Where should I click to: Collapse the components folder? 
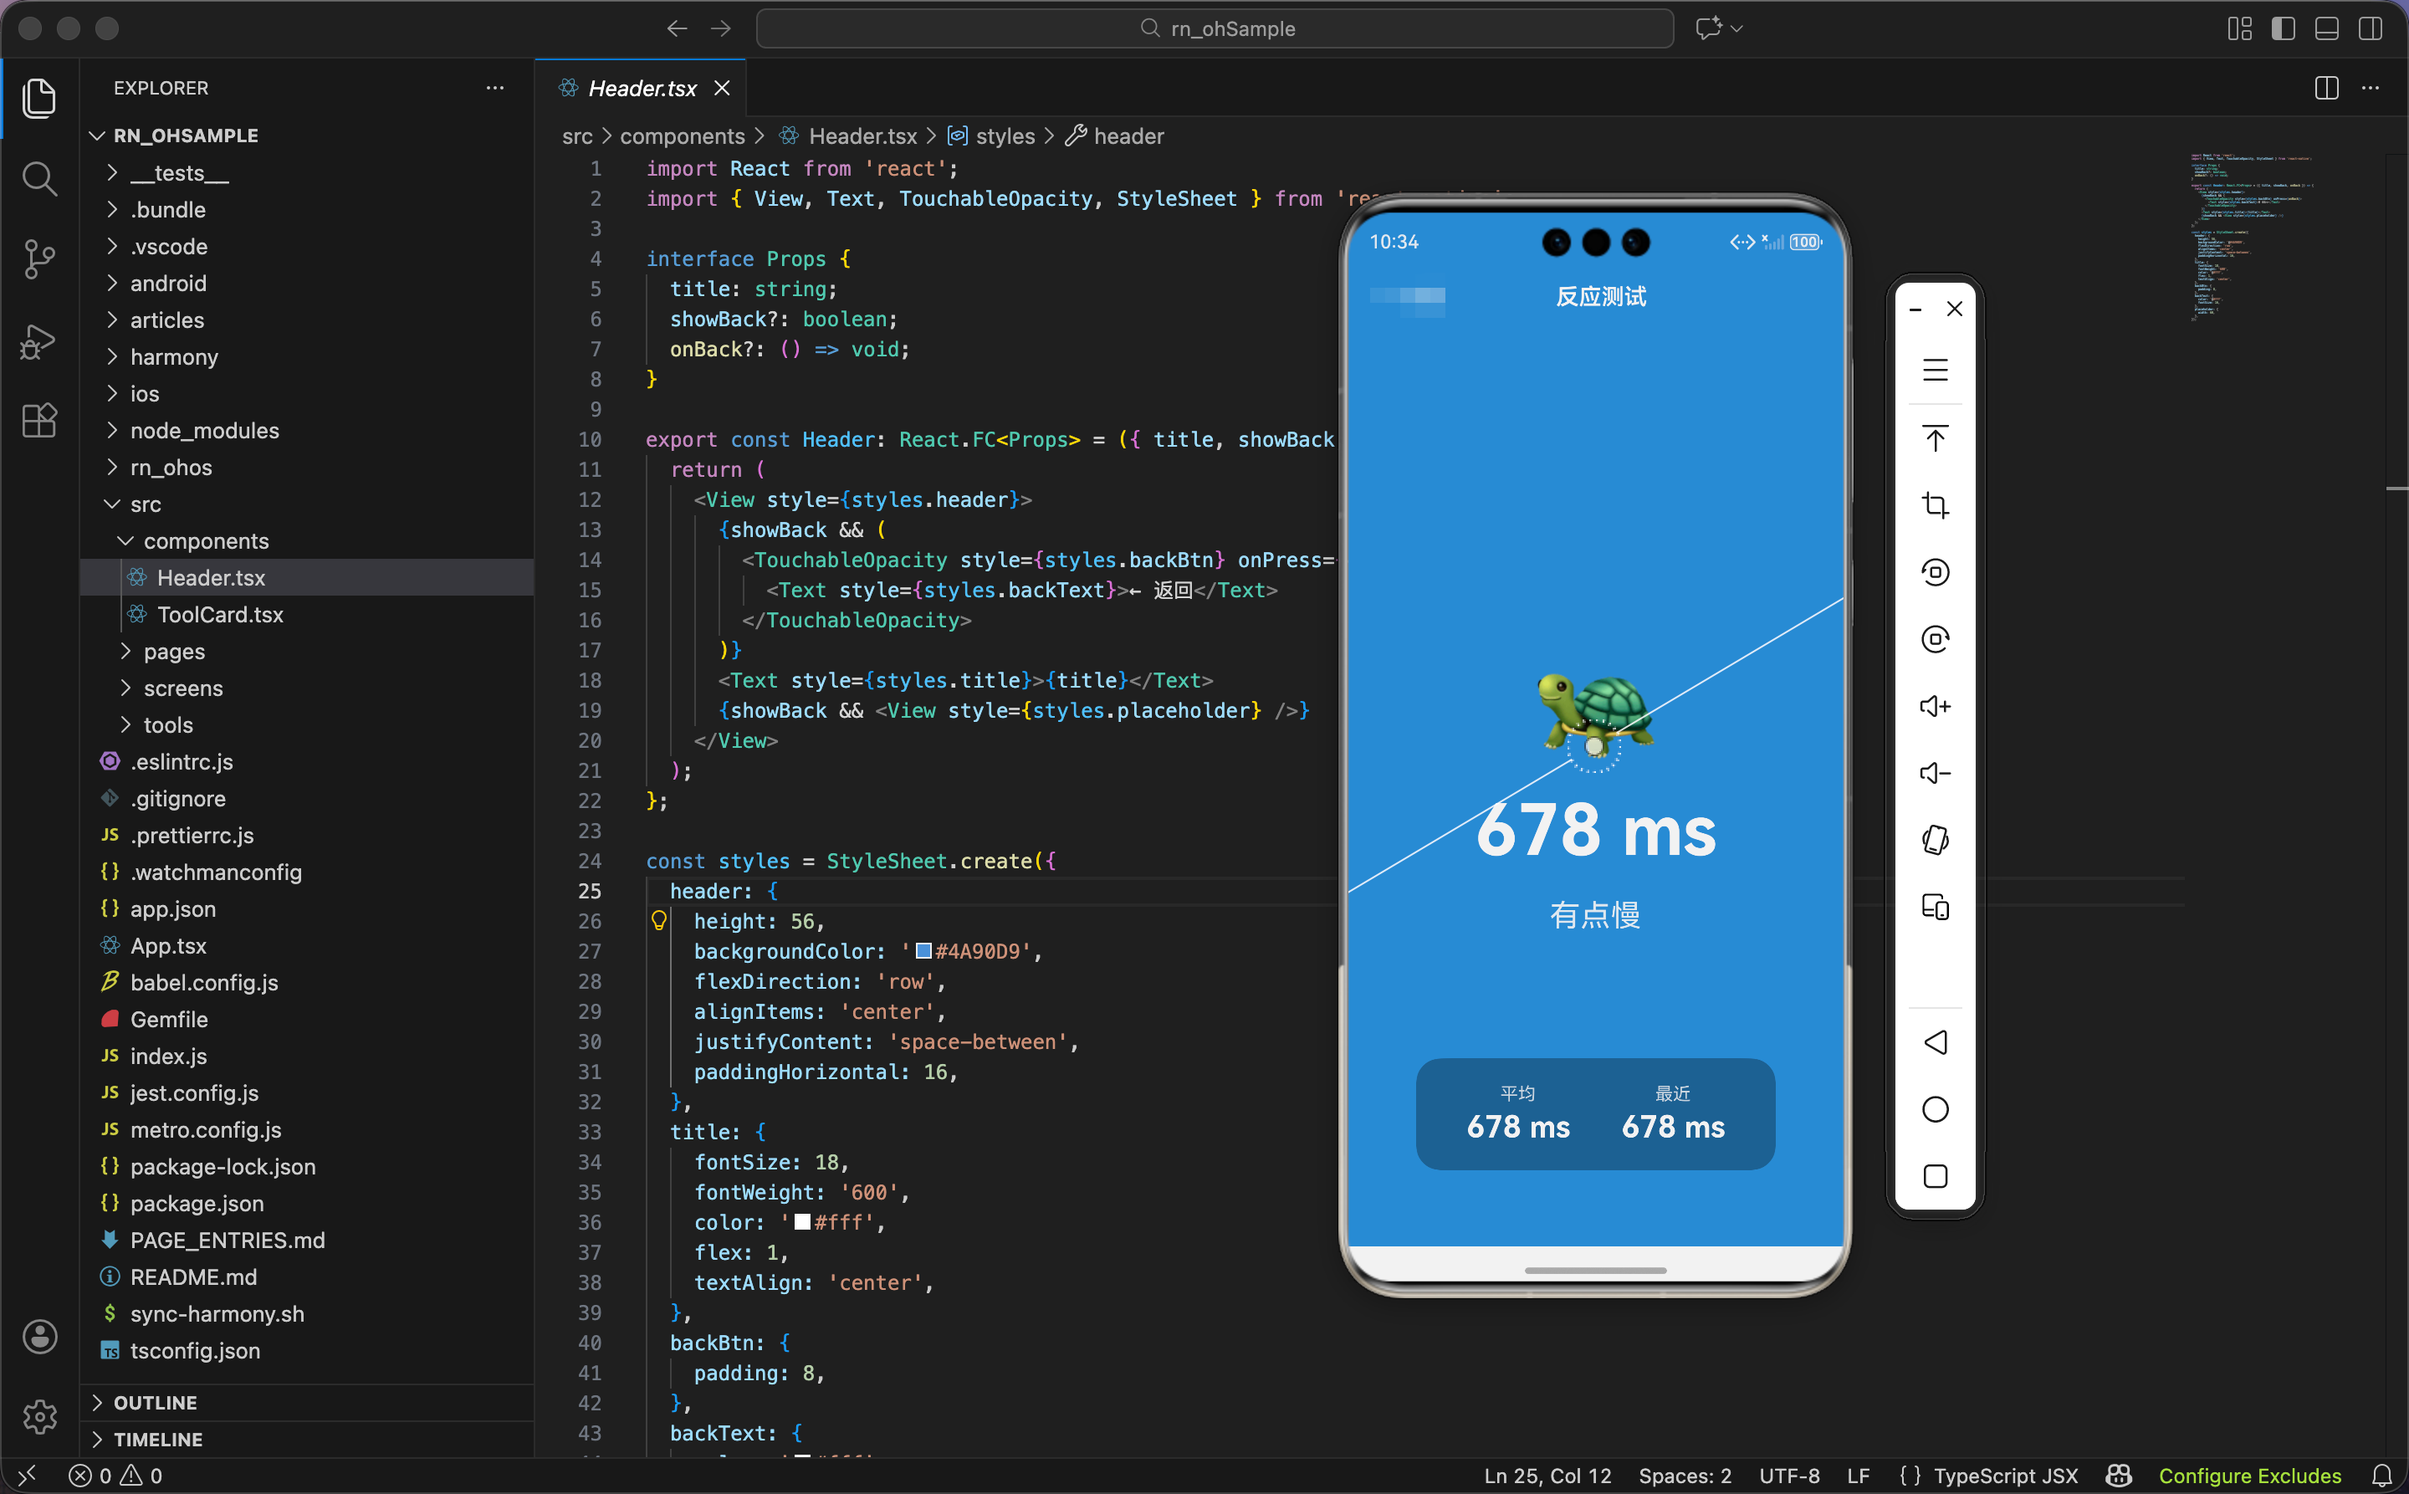[206, 541]
